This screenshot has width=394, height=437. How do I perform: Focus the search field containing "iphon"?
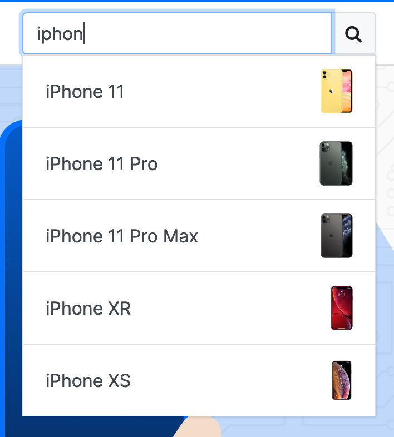[177, 33]
